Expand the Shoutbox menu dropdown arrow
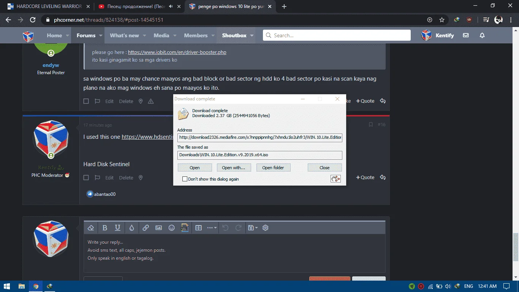 tap(252, 36)
